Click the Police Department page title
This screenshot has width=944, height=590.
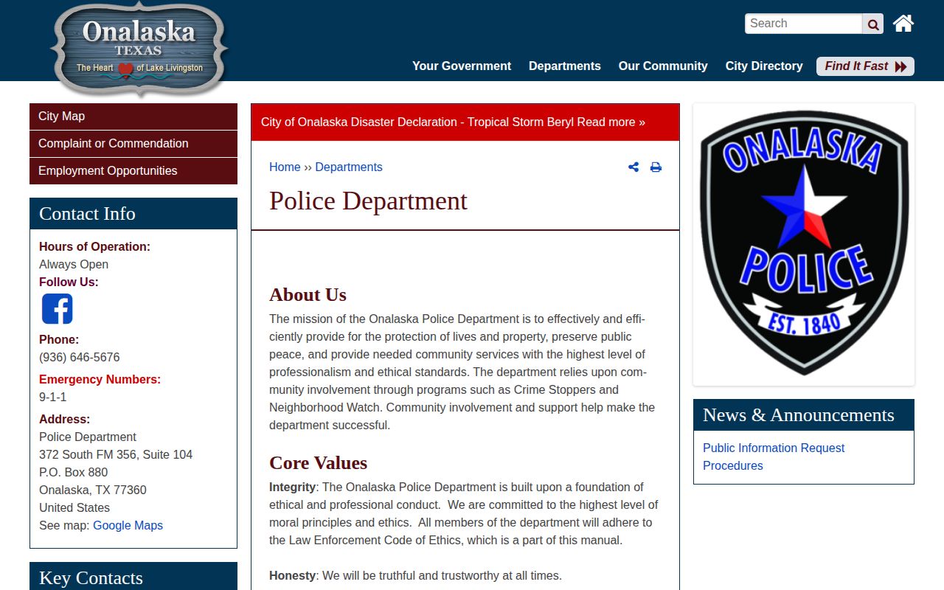[368, 201]
